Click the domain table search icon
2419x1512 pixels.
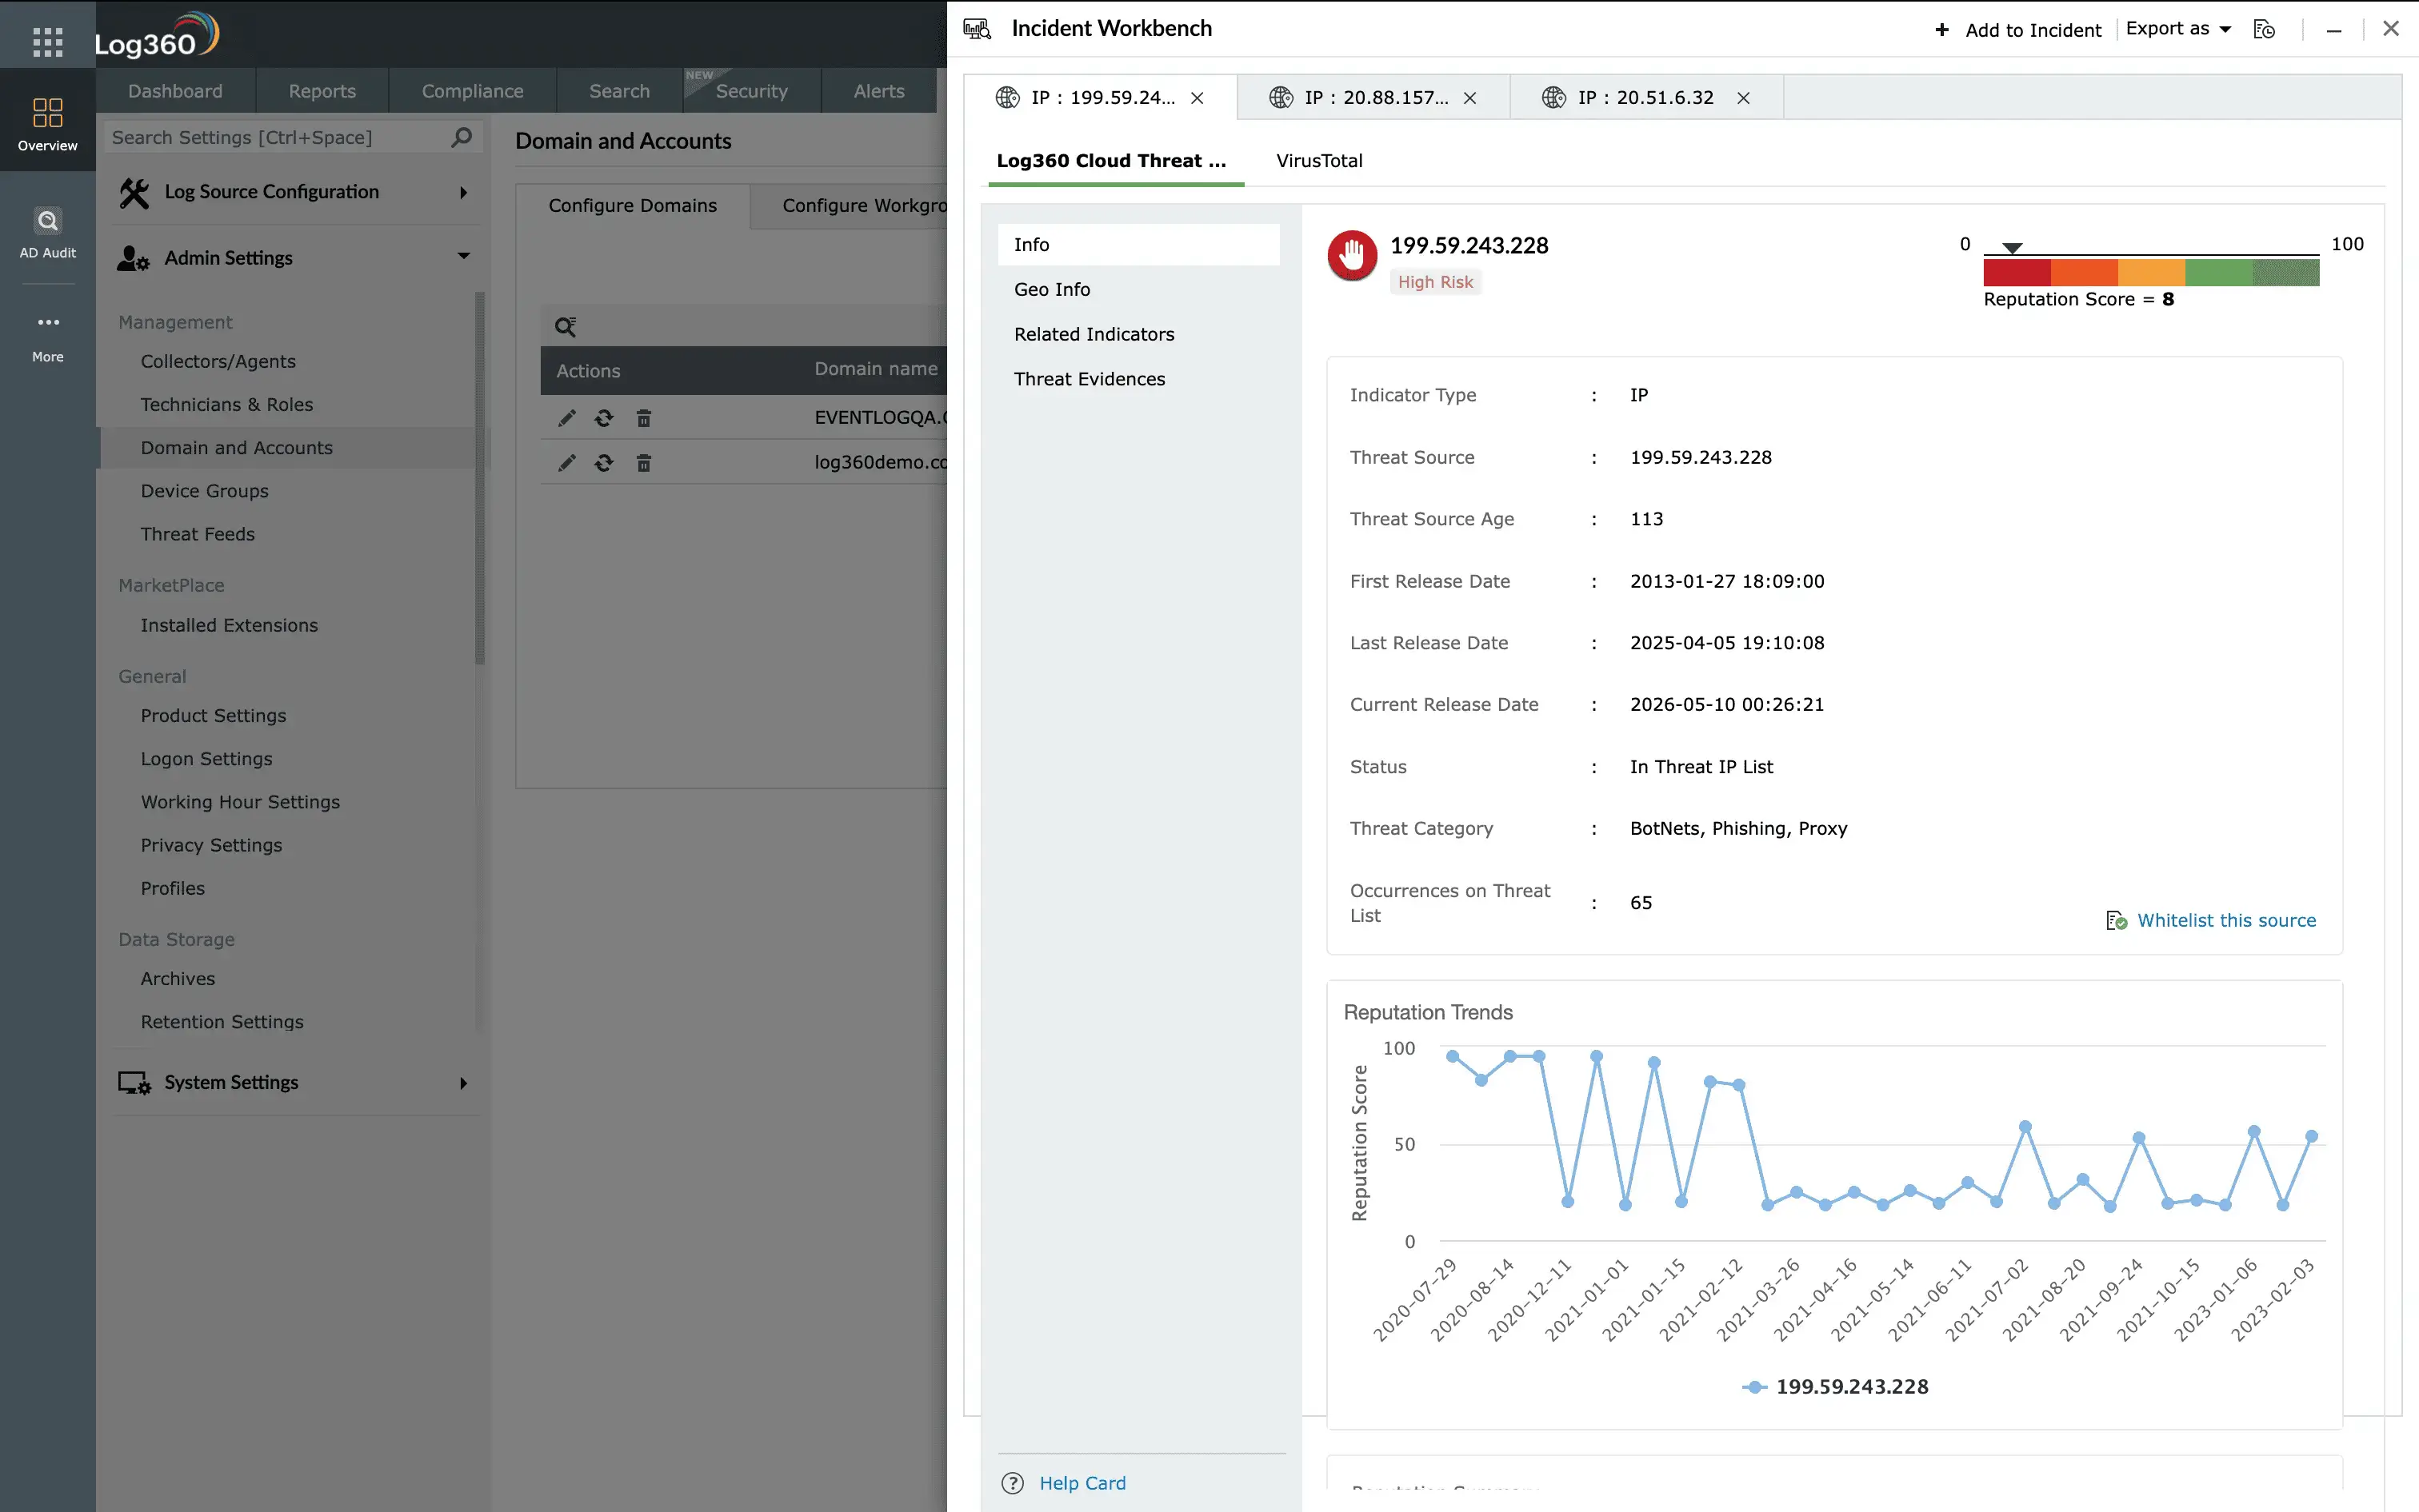coord(566,326)
